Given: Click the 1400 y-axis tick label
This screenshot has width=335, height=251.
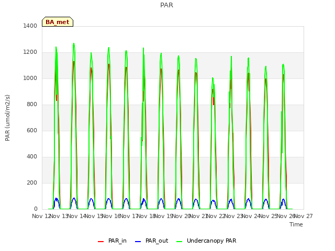Looking at the screenshot, I should click(x=30, y=26).
